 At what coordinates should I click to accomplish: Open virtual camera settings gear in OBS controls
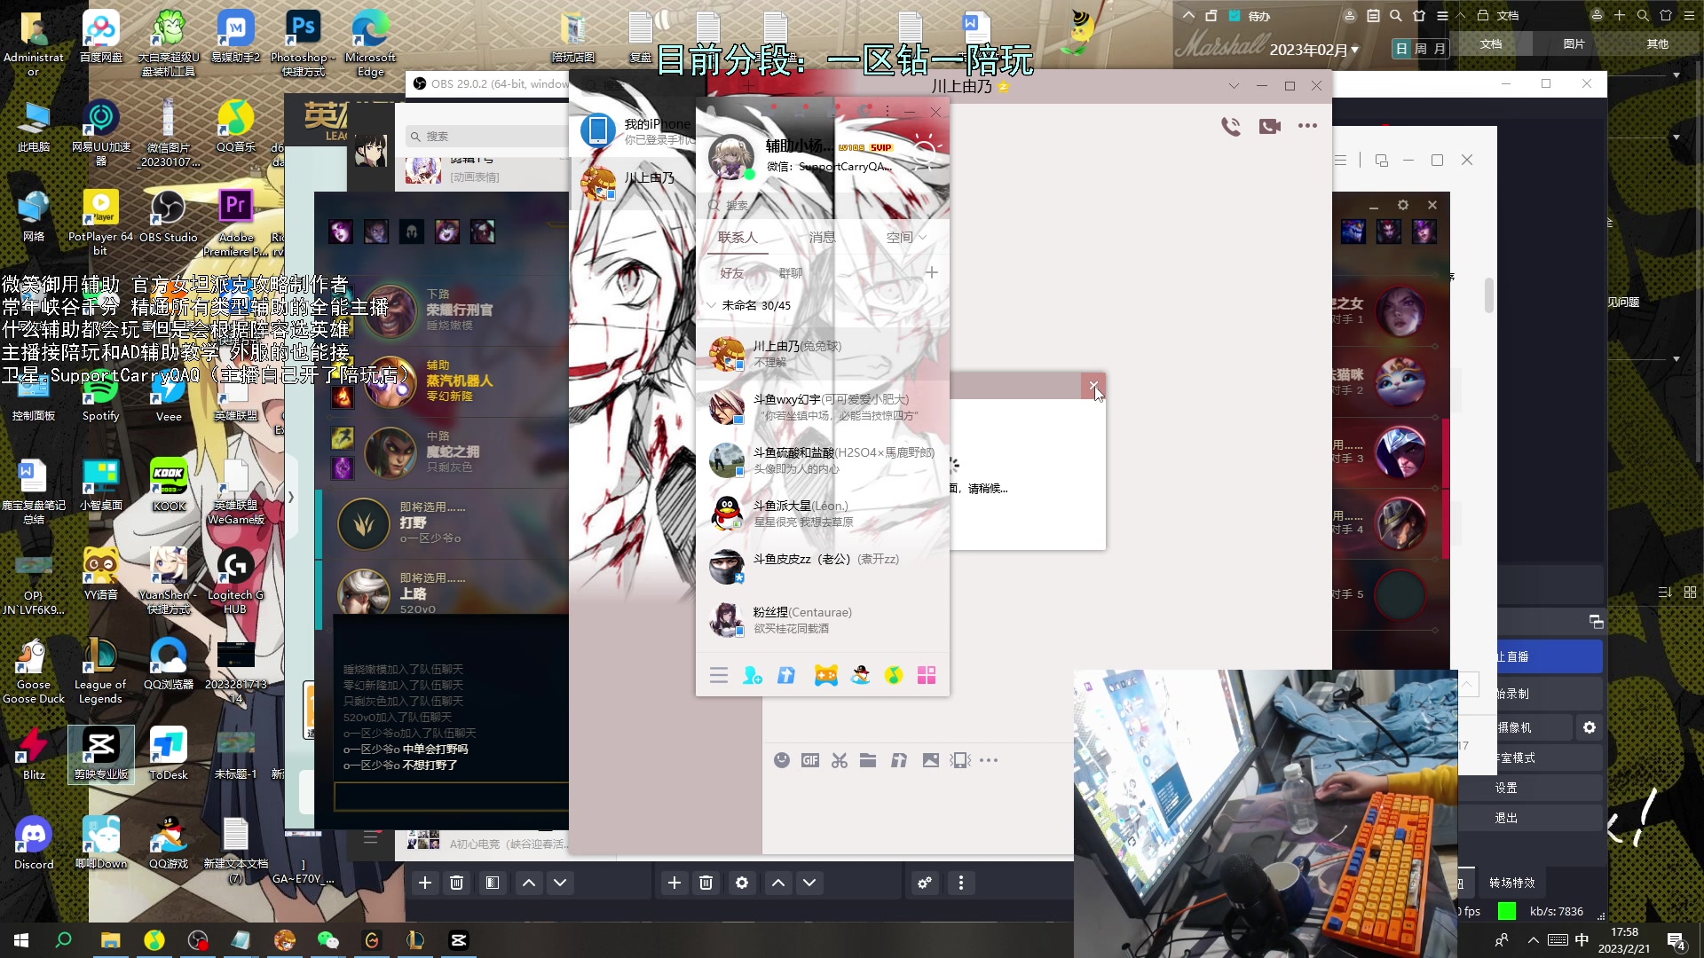tap(1590, 727)
